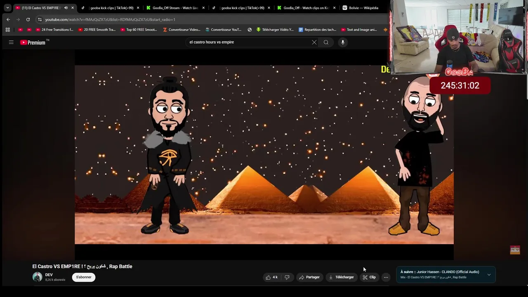
Task: Switch to GooBa_Off Stream Watch Live tab
Action: [175, 8]
